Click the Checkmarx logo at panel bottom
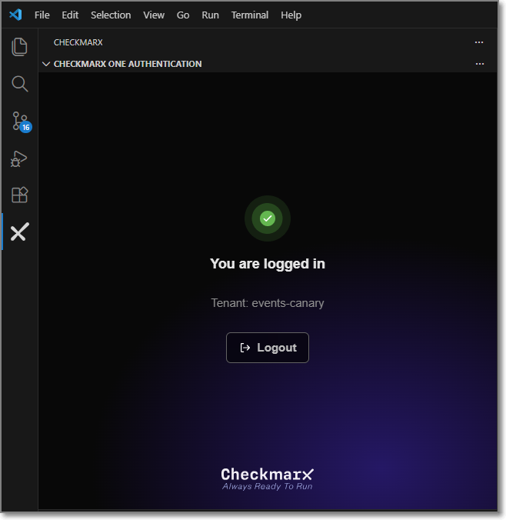Screen dimensions: 506x520 (x=267, y=478)
